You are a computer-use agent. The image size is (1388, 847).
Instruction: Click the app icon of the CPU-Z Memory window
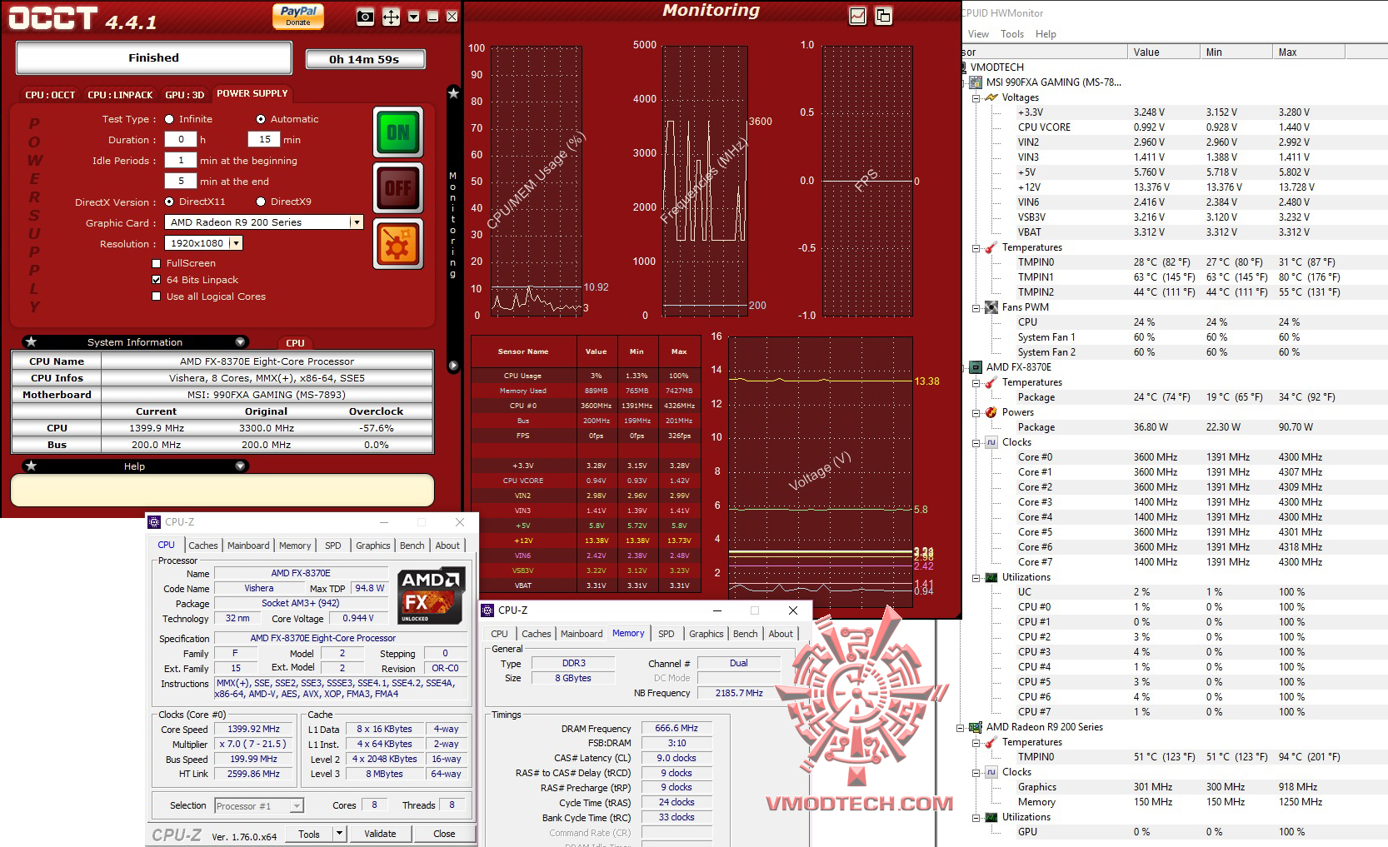487,610
